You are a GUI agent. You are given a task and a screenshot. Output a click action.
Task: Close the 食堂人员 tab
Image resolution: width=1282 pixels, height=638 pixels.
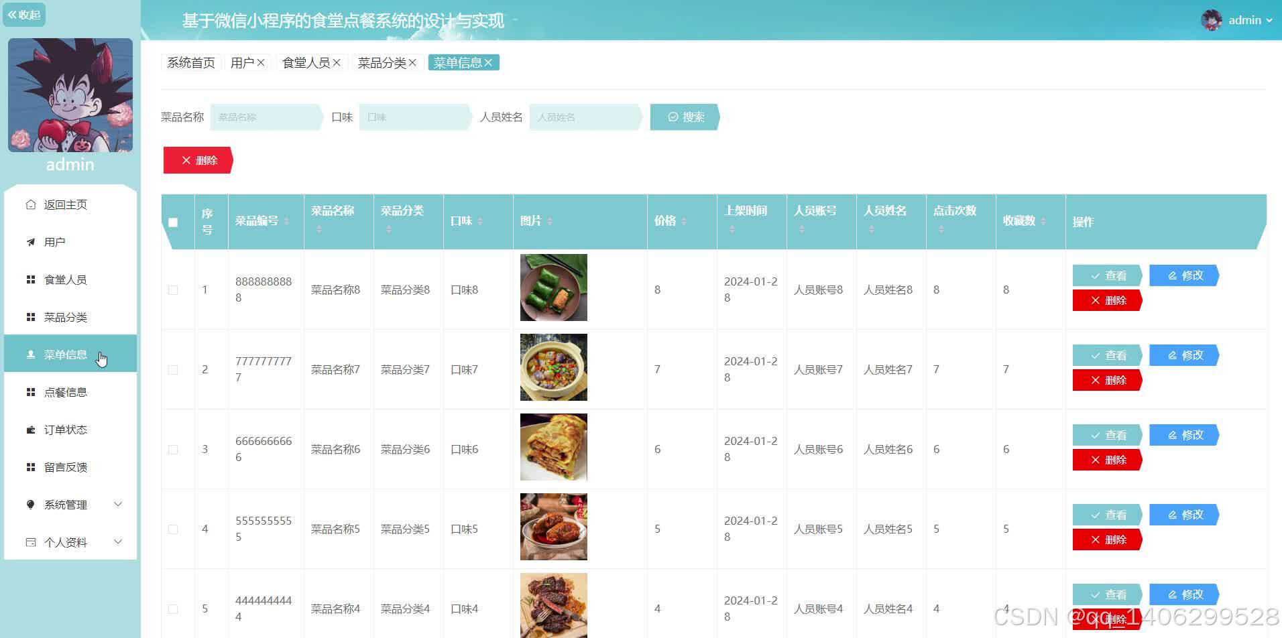tap(337, 62)
